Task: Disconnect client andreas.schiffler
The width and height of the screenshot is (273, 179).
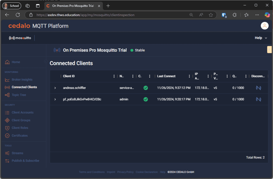Action: [258, 88]
